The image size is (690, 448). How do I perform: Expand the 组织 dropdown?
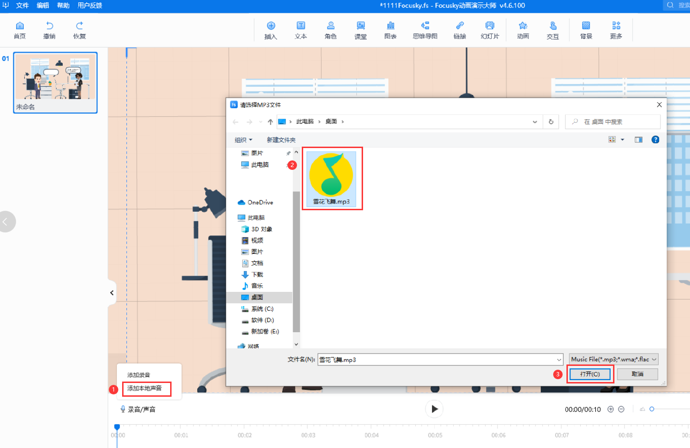243,140
